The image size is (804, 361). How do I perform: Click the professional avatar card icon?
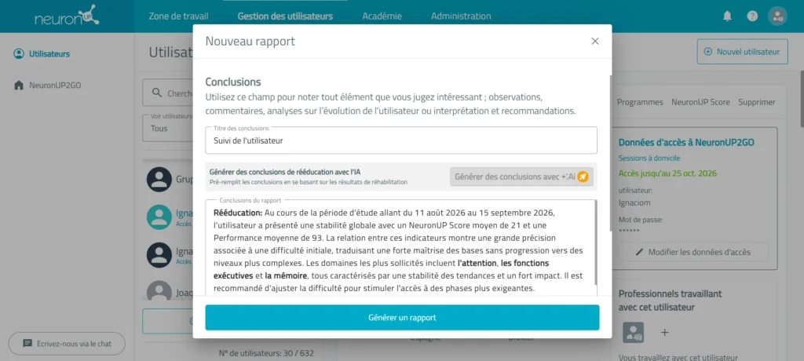tap(633, 332)
